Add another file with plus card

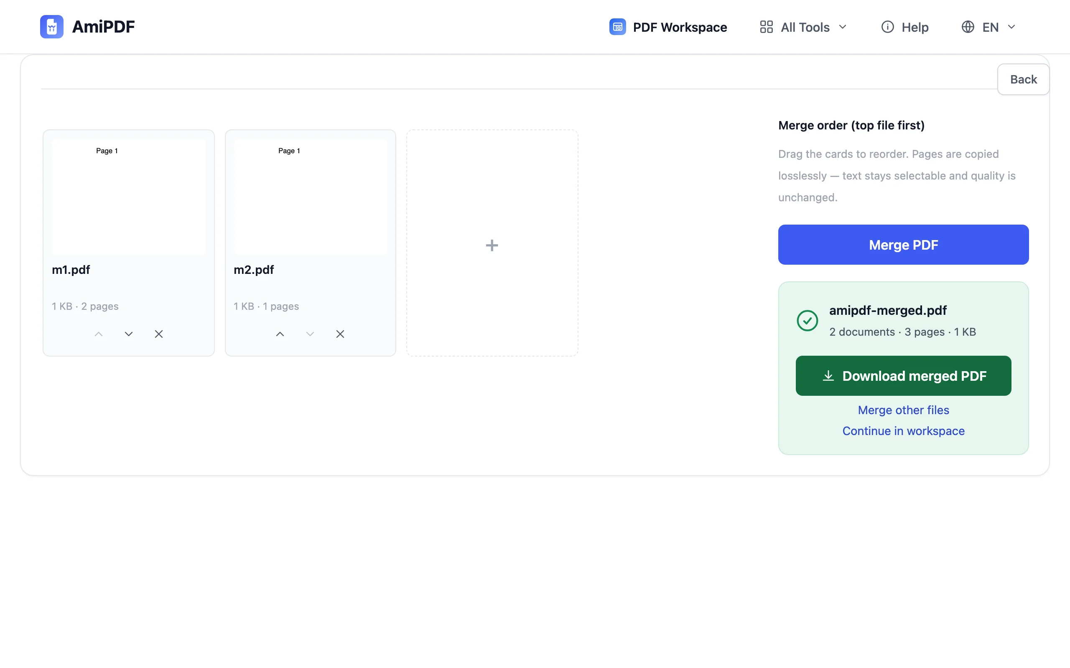point(492,243)
